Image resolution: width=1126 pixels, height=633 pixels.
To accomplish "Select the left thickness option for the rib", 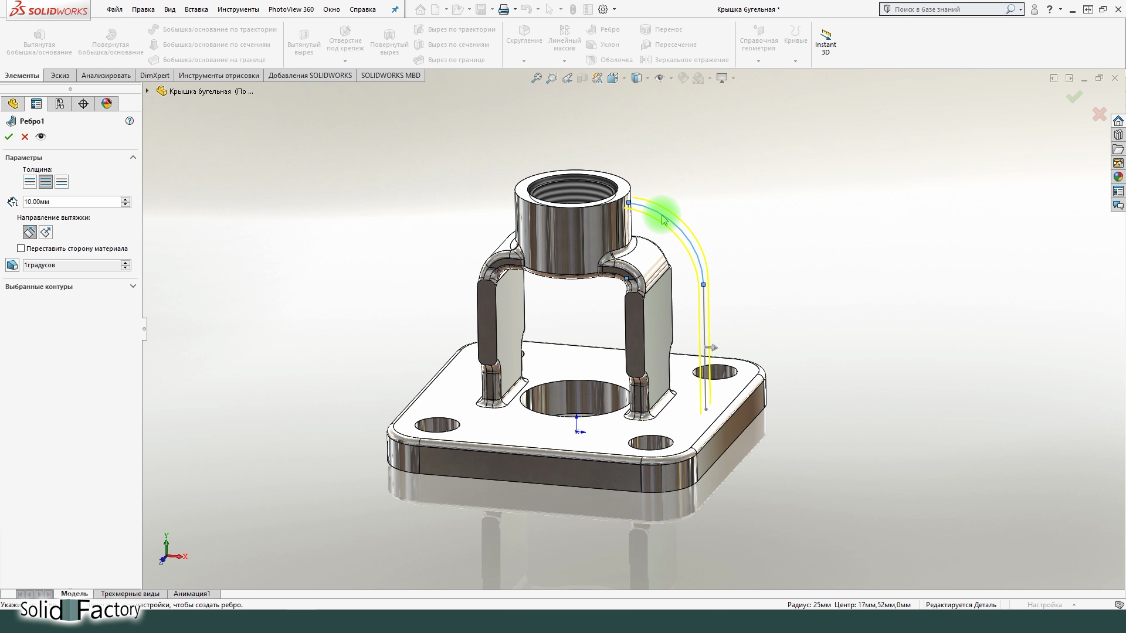I will pos(30,182).
